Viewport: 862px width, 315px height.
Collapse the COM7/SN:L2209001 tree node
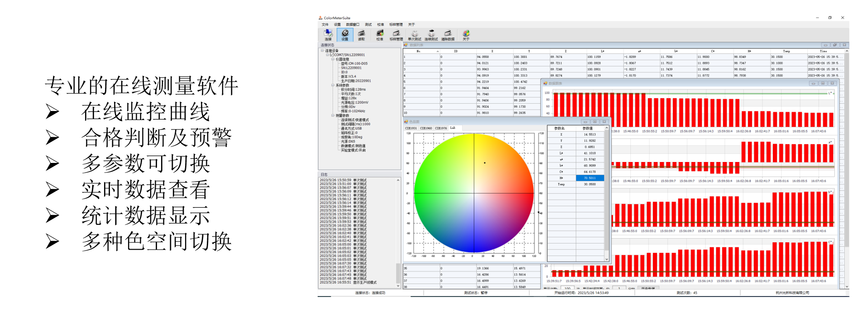point(327,55)
